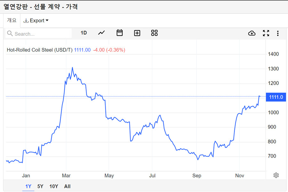Select the All time range button
Viewport: 288px width, 192px height.
[67, 186]
